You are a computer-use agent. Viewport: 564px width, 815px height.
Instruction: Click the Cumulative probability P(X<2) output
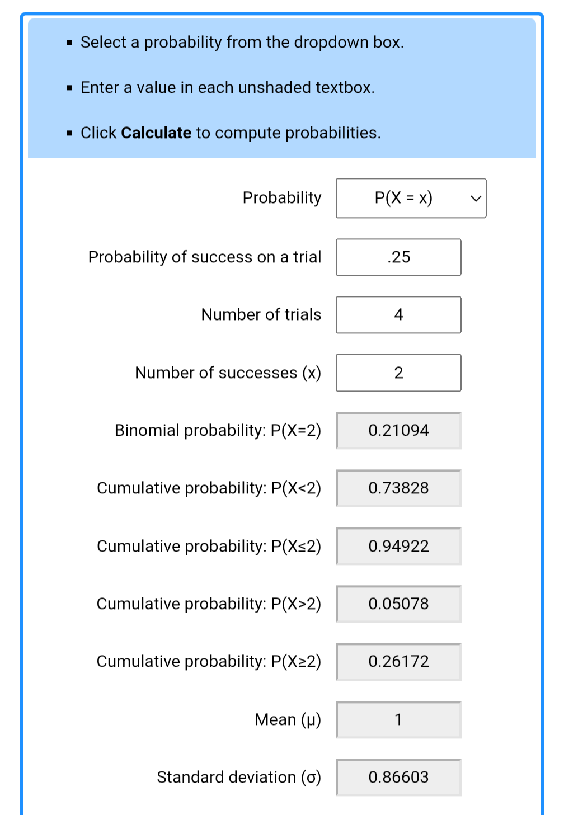pyautogui.click(x=398, y=488)
